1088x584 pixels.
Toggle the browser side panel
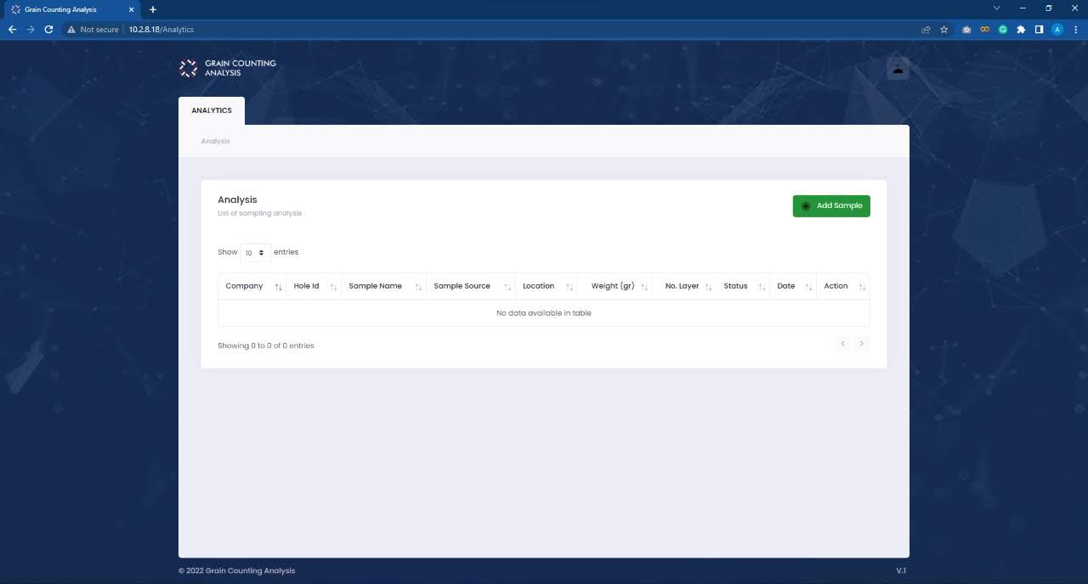click(1039, 30)
